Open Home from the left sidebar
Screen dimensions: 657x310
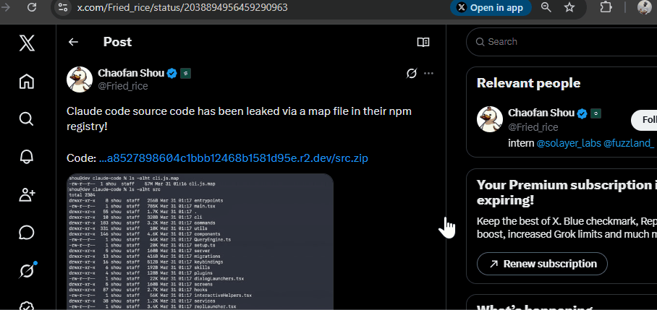click(x=26, y=81)
